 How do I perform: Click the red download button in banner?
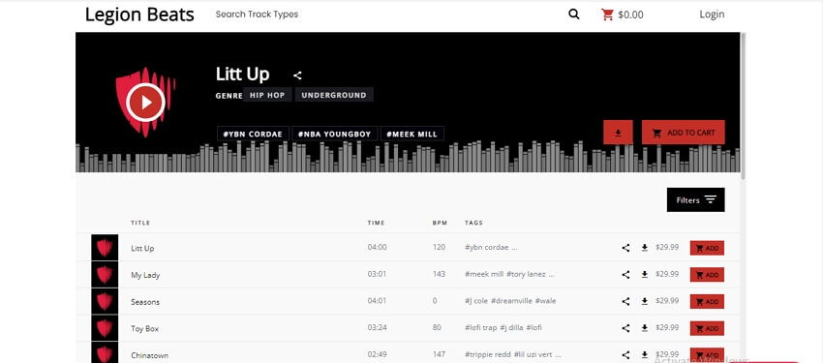click(618, 133)
